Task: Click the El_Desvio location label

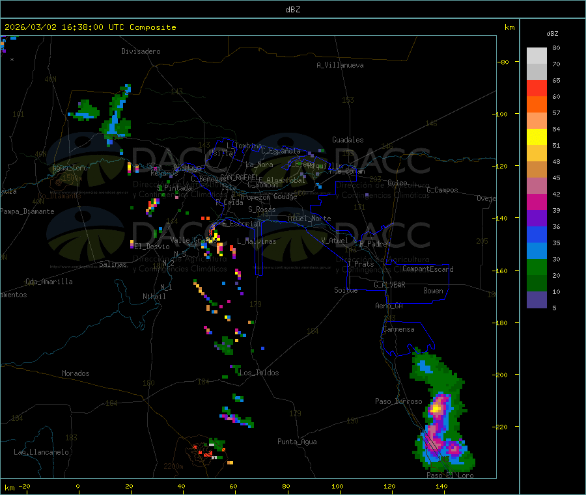Action: point(152,247)
